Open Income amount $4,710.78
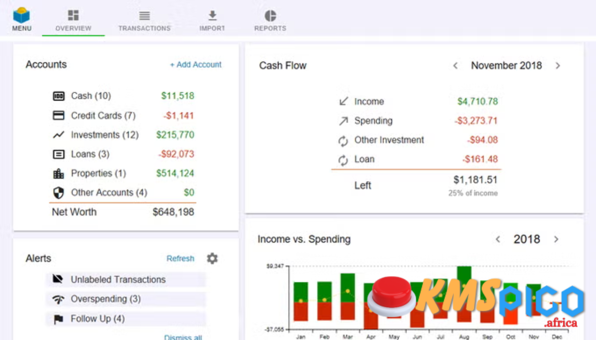The image size is (596, 340). [x=477, y=102]
